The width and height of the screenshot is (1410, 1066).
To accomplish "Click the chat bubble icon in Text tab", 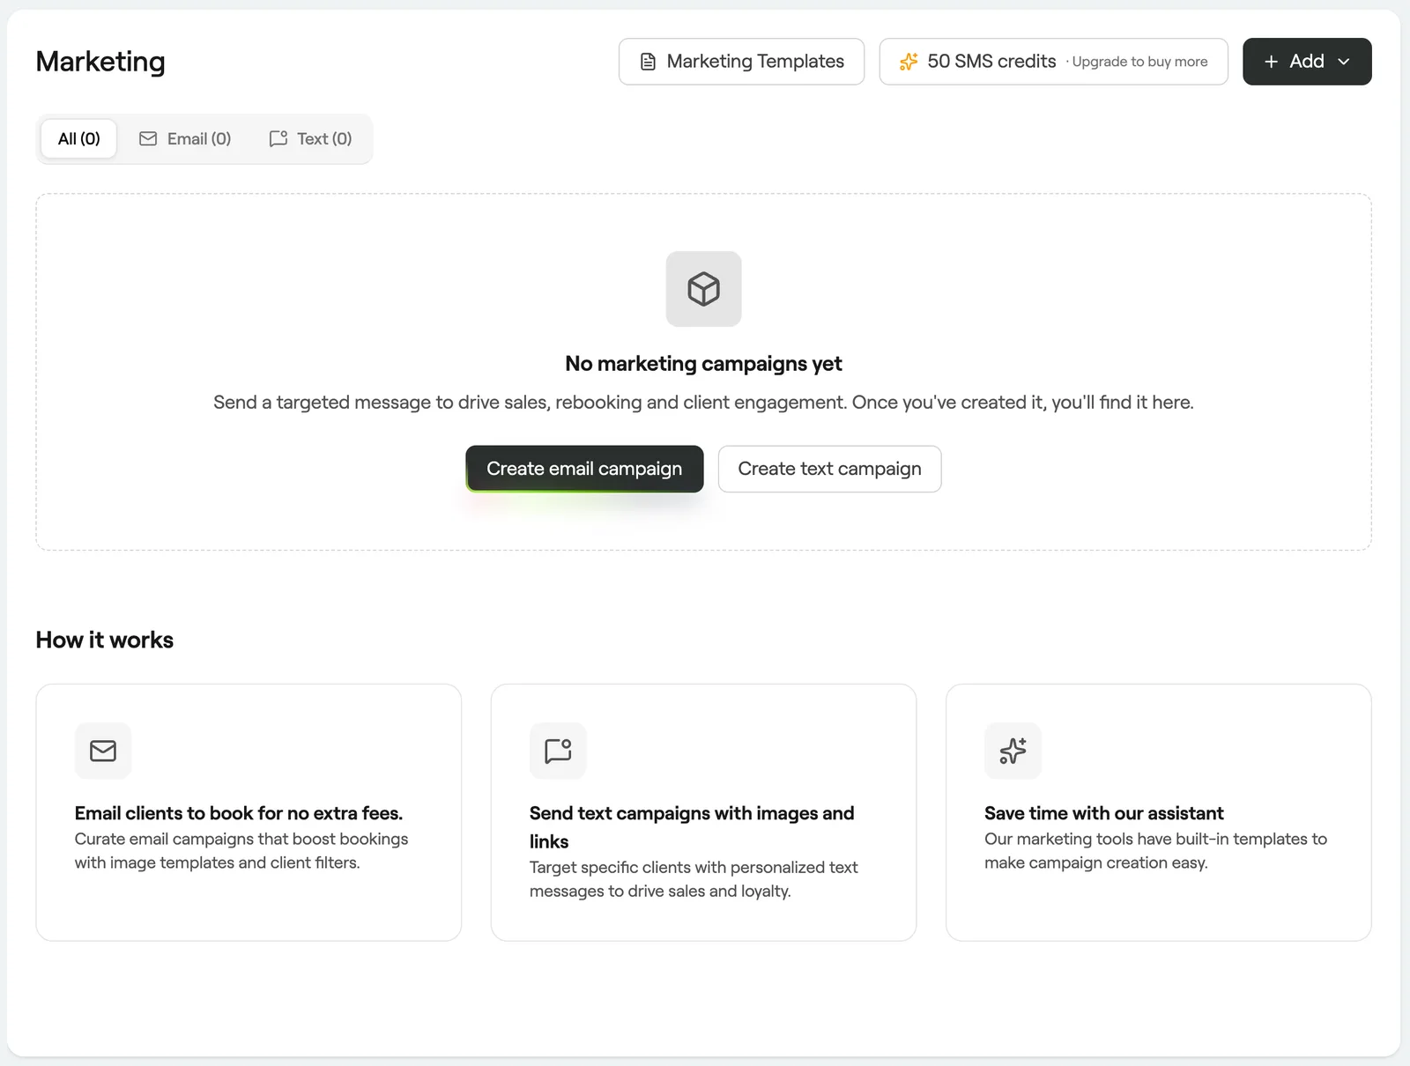I will point(278,138).
